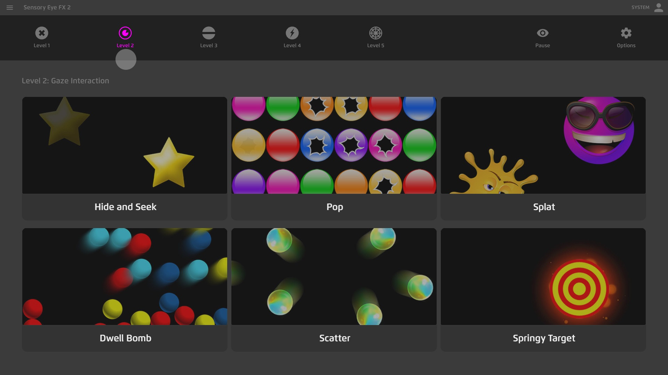Open the Springy Target bullseye thumbnail

[x=543, y=276]
